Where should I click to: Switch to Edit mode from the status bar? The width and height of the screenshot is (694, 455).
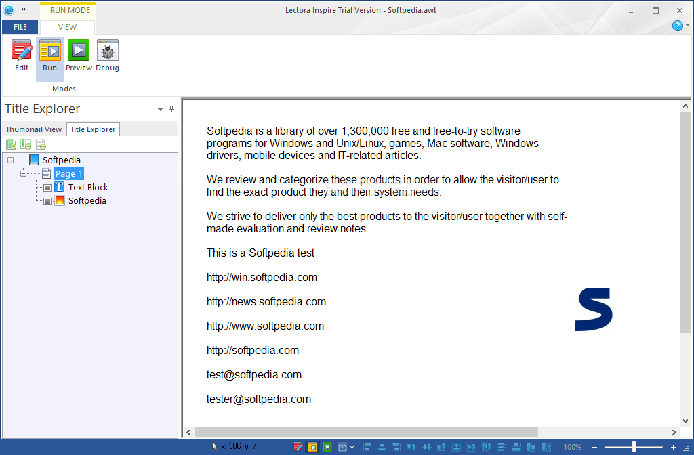(x=298, y=447)
